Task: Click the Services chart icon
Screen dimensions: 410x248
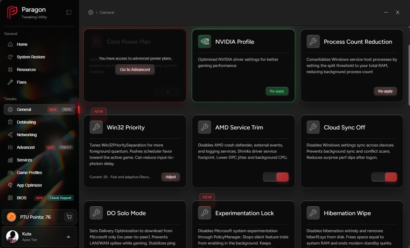Action: (10, 160)
